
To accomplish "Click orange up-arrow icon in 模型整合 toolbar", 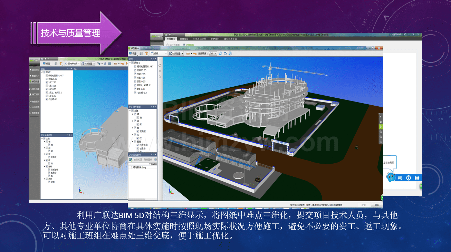I will point(146,54).
